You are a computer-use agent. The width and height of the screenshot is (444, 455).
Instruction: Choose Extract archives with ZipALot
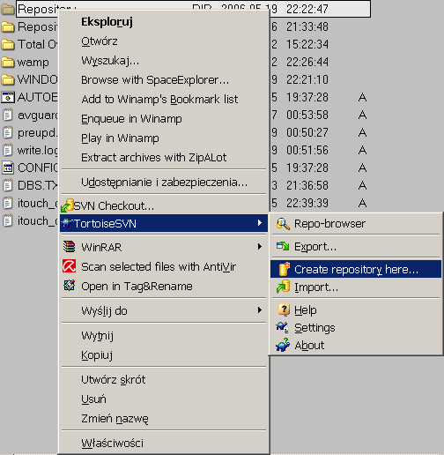[x=164, y=158]
